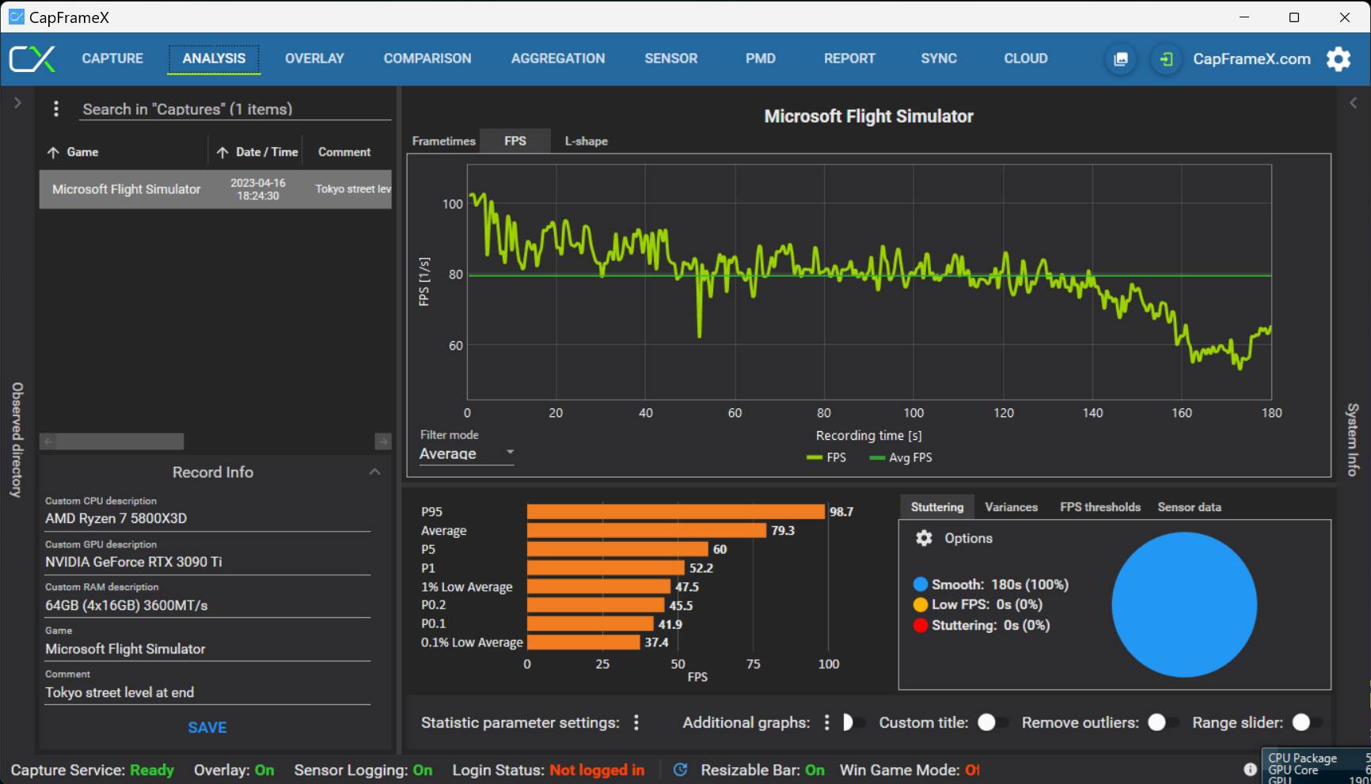
Task: Go to the CAPTURE tab
Action: [112, 59]
